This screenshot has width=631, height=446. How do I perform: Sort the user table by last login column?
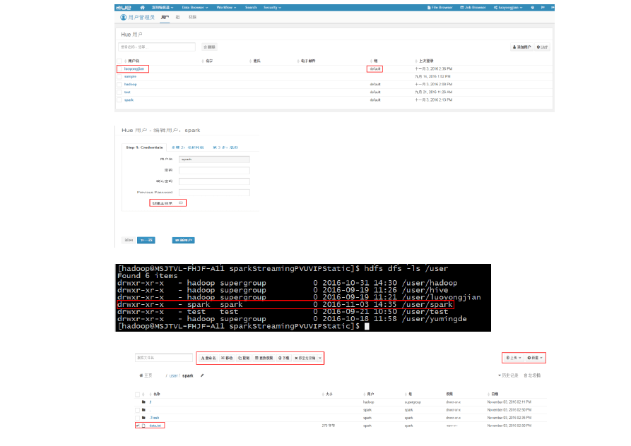(425, 61)
